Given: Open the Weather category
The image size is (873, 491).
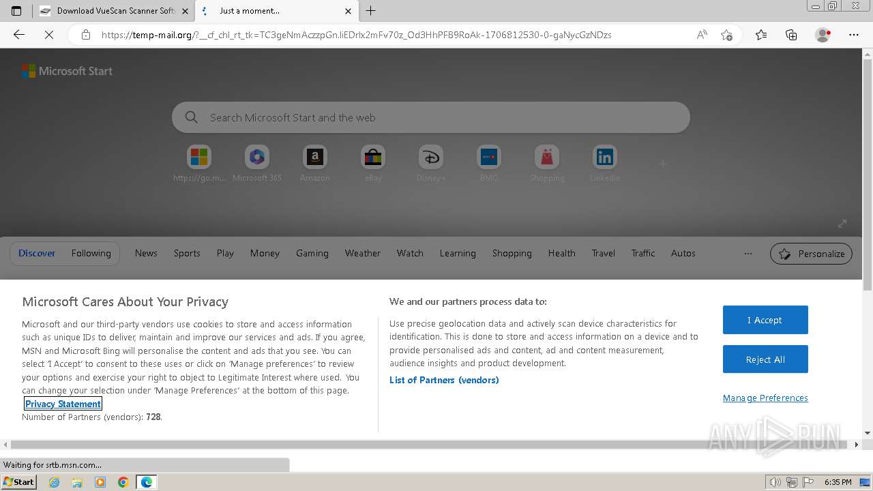Looking at the screenshot, I should point(363,253).
